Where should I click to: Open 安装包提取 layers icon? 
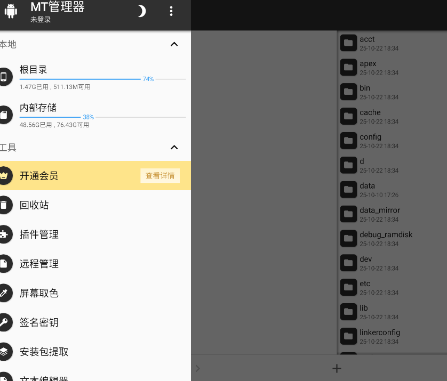(x=4, y=352)
